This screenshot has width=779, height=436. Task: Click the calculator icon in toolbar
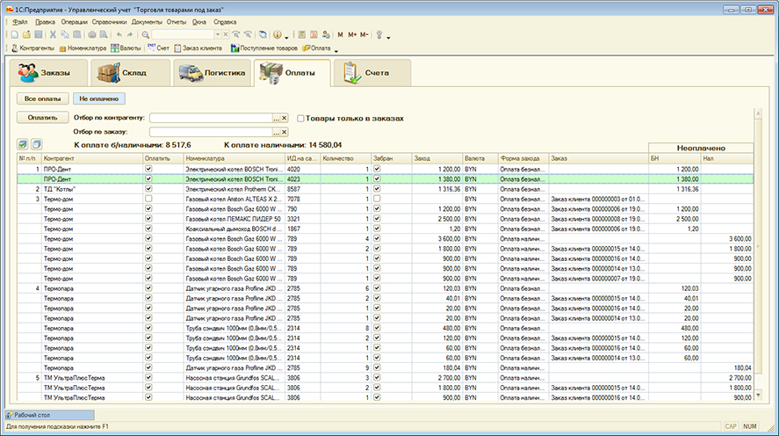click(301, 34)
